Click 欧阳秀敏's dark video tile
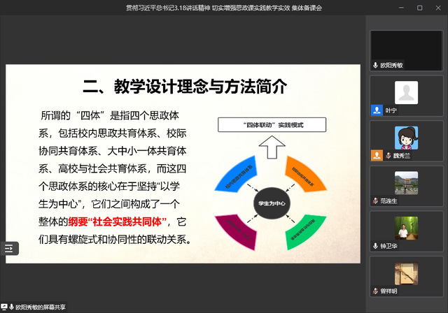Viewport: 448px width, 313px height. pyautogui.click(x=406, y=45)
